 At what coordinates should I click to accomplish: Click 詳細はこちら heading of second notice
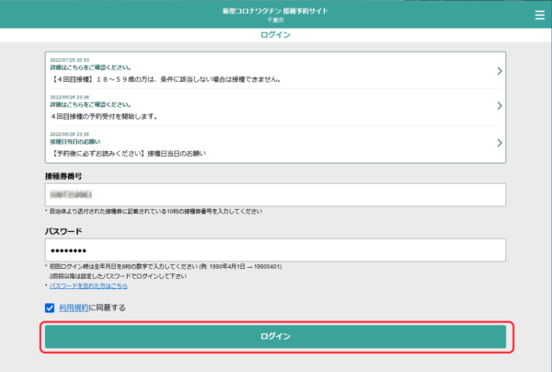pos(89,104)
